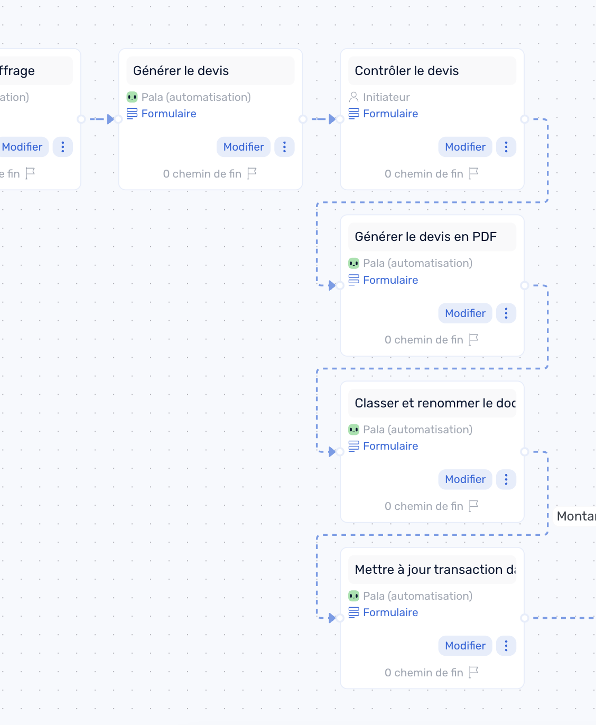Open the three-dot menu on Contrôler le devis
Screen dimensions: 596x725
(x=506, y=147)
